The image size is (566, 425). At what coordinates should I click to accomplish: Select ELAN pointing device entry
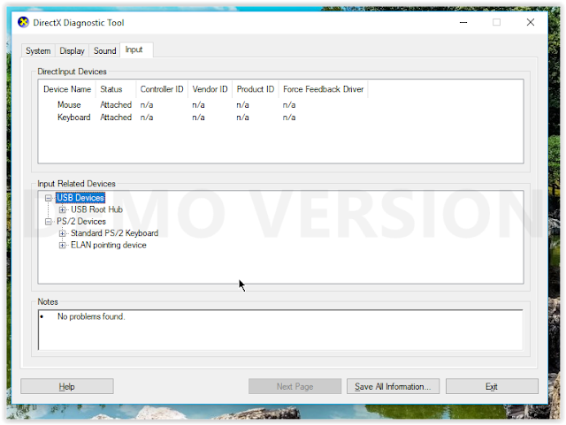109,246
